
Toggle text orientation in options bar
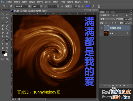[x=11, y=6]
